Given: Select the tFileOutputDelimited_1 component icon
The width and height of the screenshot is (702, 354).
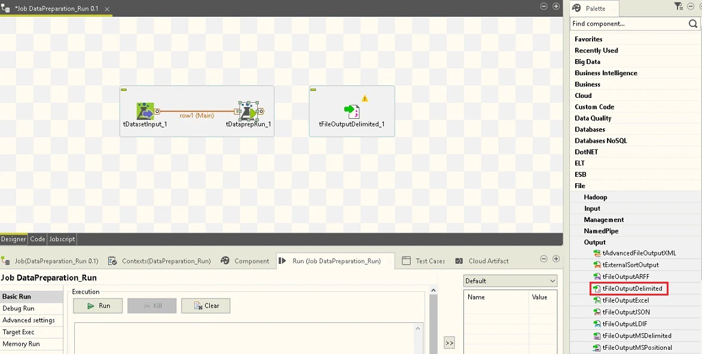Looking at the screenshot, I should pyautogui.click(x=352, y=111).
